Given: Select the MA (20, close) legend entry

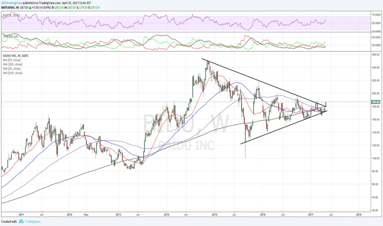Looking at the screenshot, I should tap(12, 69).
